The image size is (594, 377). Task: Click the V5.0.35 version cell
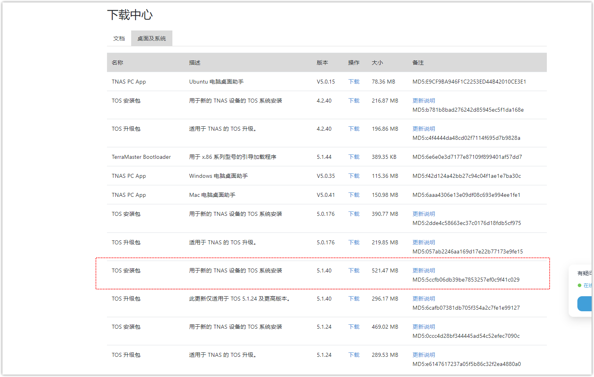click(326, 176)
